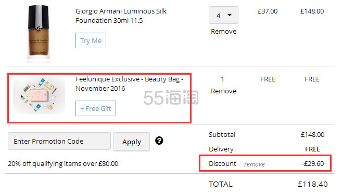Click the + Free Gift button
The width and height of the screenshot is (342, 195).
point(96,108)
